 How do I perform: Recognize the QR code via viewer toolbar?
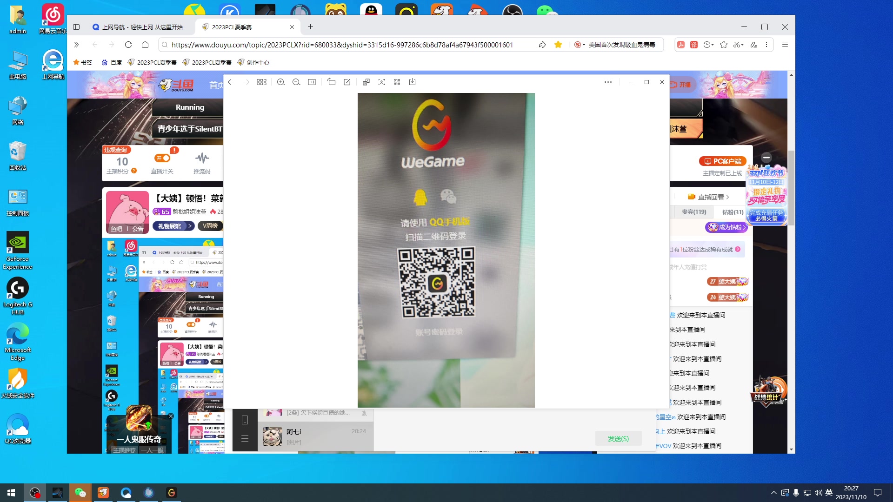(x=397, y=82)
